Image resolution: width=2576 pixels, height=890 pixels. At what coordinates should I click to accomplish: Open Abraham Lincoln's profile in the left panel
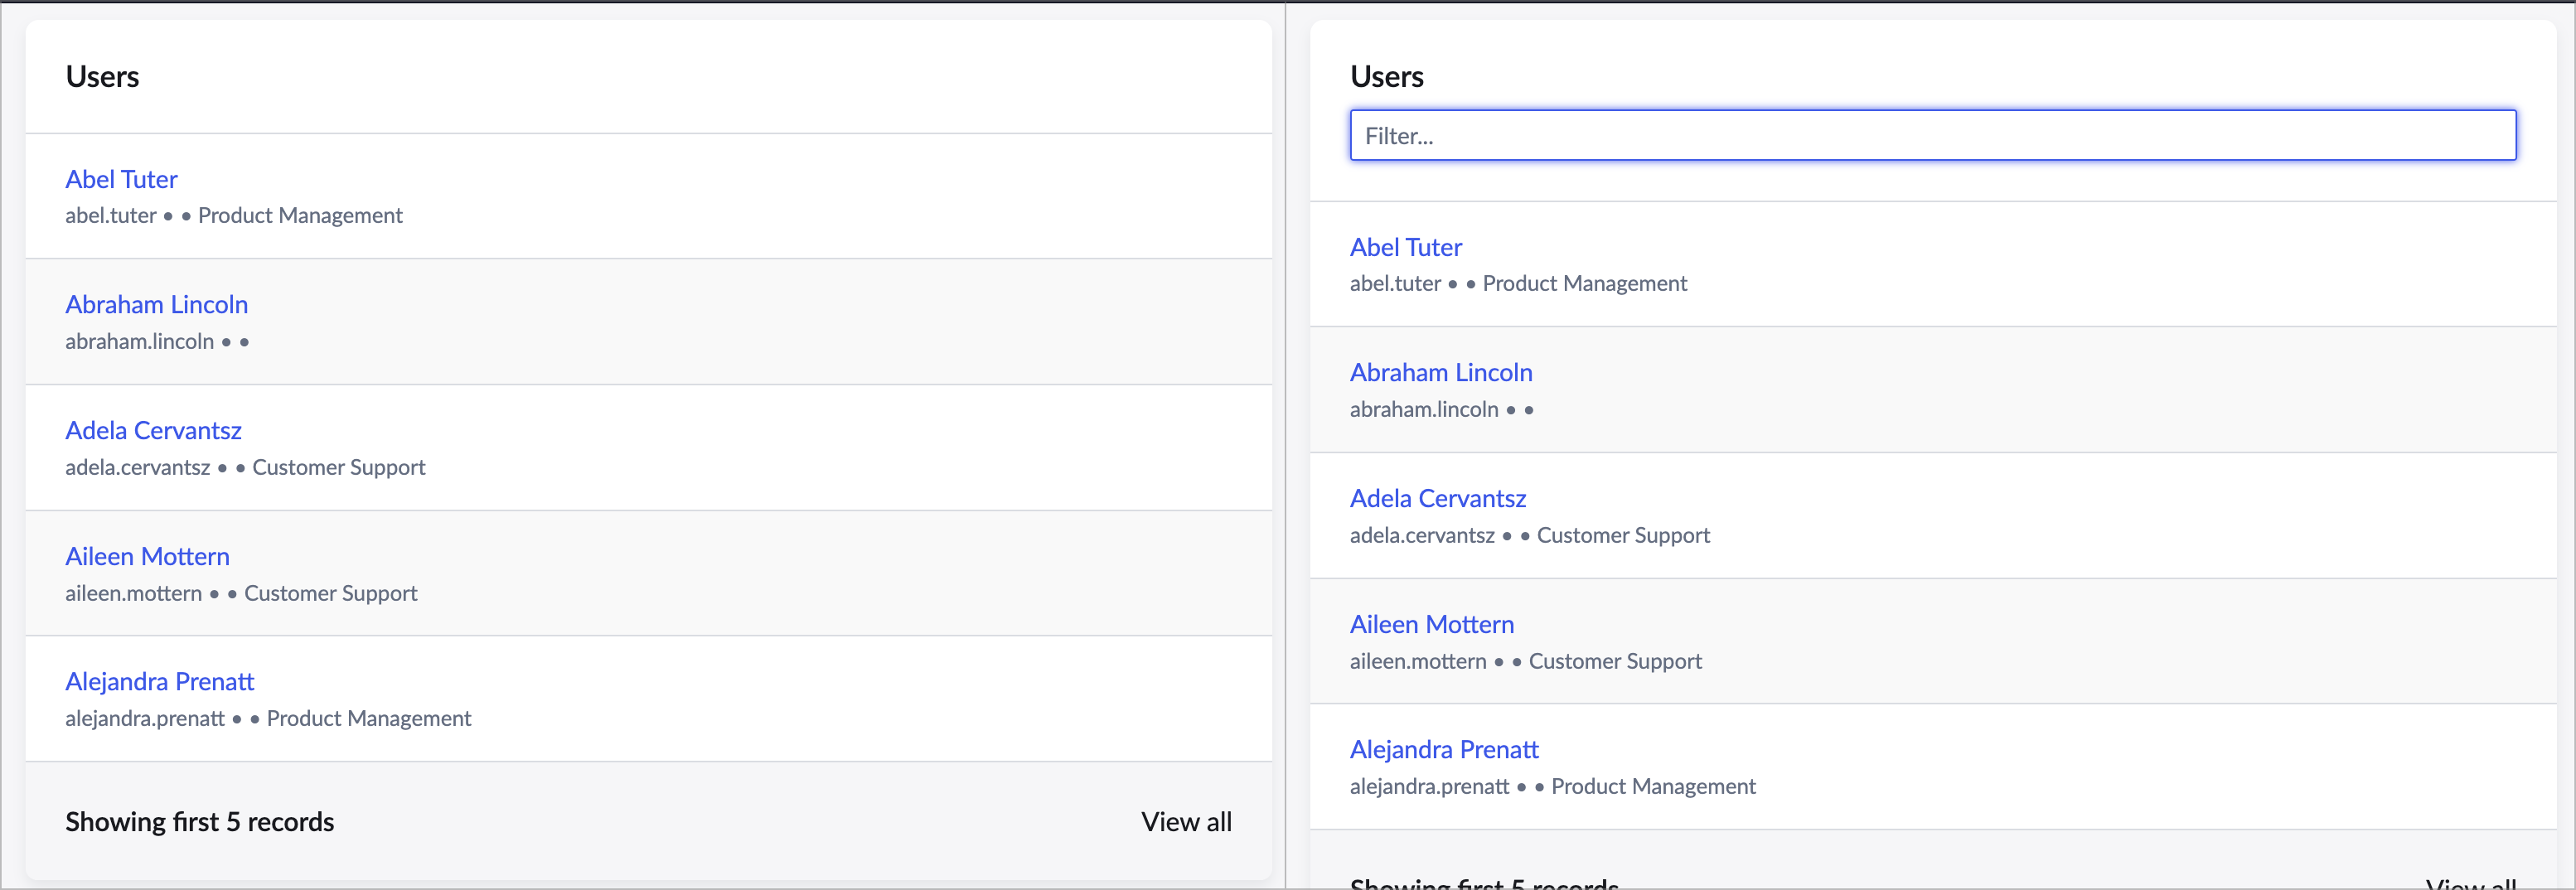[156, 304]
